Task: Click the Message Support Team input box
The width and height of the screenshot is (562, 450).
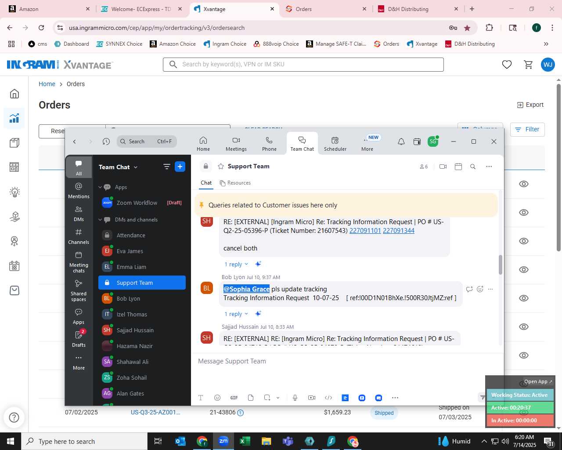Action: [347, 361]
